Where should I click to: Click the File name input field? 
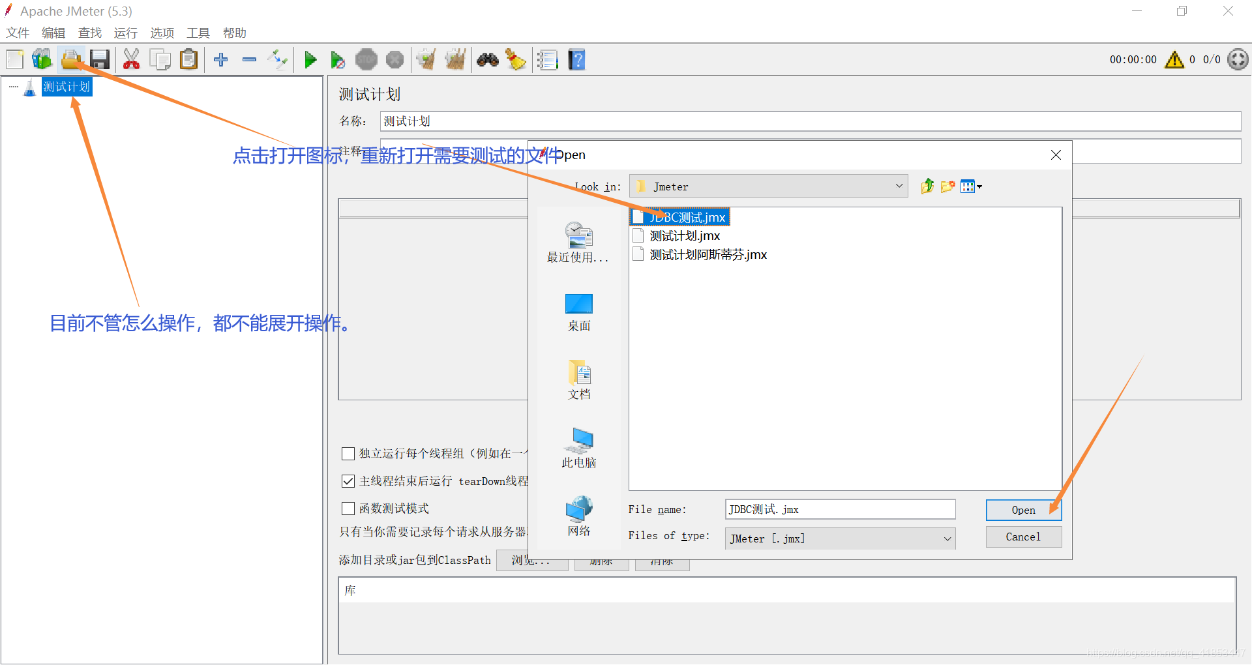840,509
